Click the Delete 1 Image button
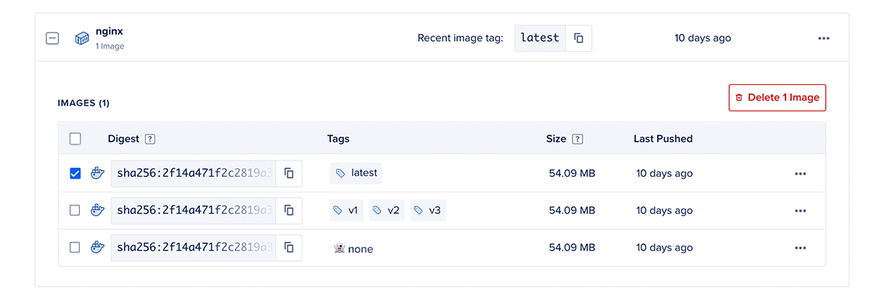This screenshot has width=891, height=299. coord(777,97)
